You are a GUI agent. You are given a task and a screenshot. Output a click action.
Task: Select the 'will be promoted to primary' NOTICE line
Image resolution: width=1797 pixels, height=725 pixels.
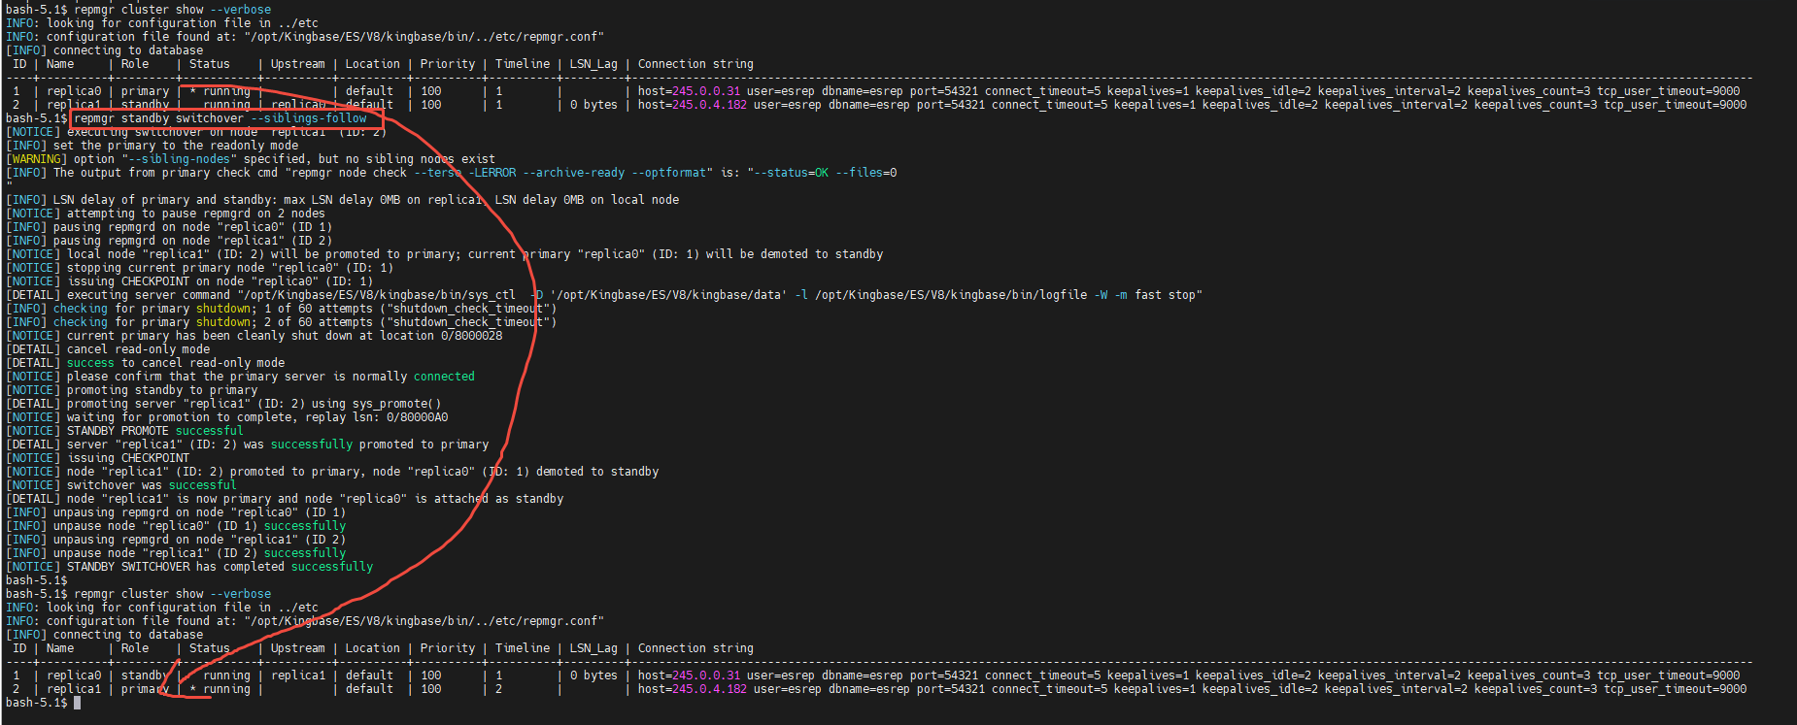445,254
